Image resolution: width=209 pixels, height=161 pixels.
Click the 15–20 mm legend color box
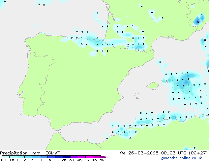51,157
